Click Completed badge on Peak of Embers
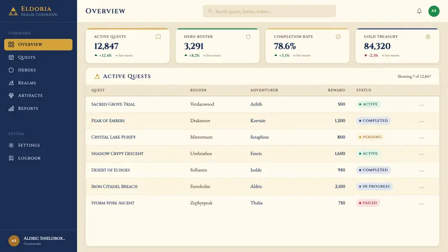The width and height of the screenshot is (448, 252). click(x=373, y=120)
